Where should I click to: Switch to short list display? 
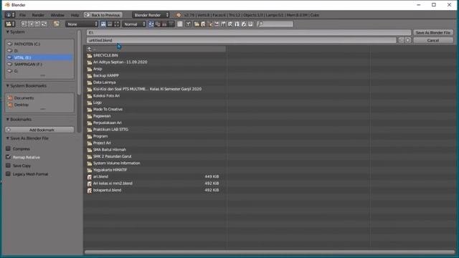[103, 24]
